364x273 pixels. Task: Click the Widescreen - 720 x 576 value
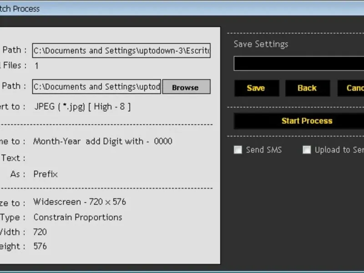pos(80,202)
